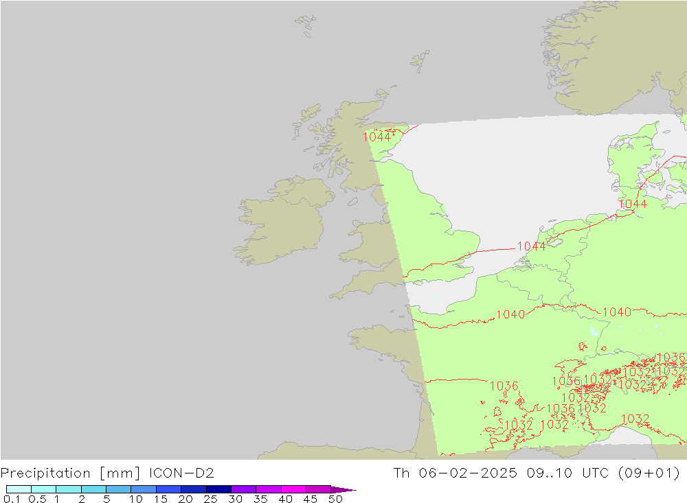Click the 1040 isobar label over Germany
The width and height of the screenshot is (687, 503).
[616, 312]
